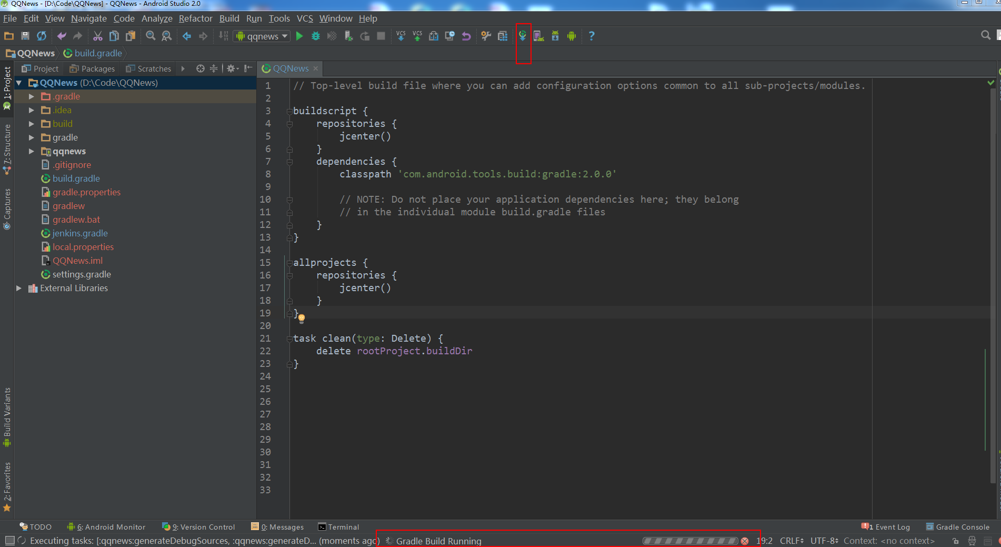Open the qqnews run configuration dropdown
Screen dimensions: 1001x547
[262, 36]
